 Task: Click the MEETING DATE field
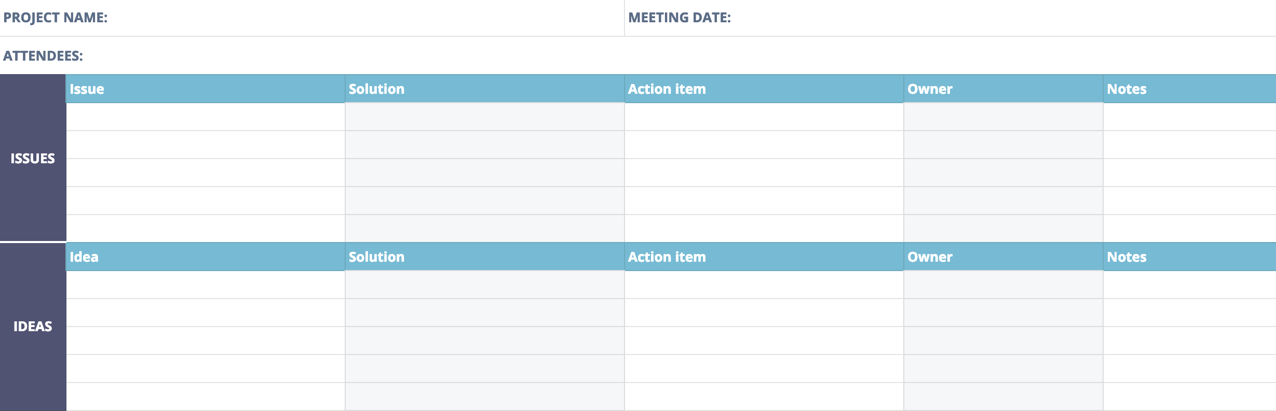(x=950, y=18)
